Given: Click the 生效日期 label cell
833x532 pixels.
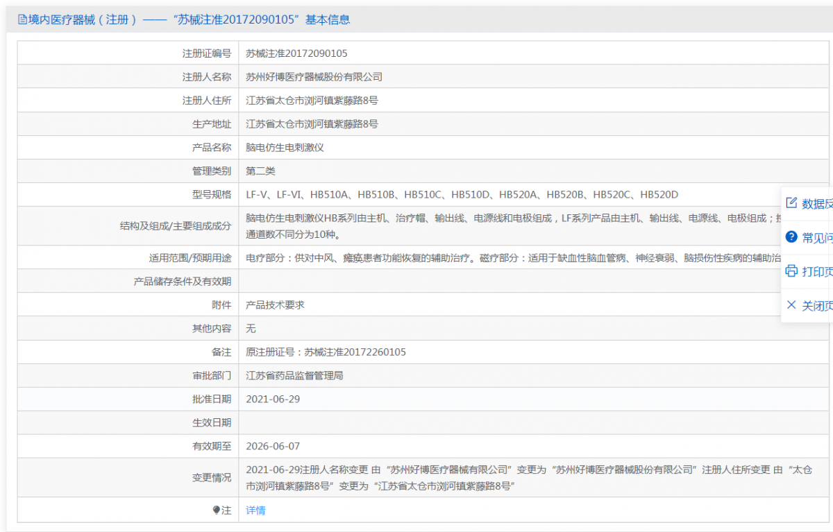Looking at the screenshot, I should [x=128, y=423].
